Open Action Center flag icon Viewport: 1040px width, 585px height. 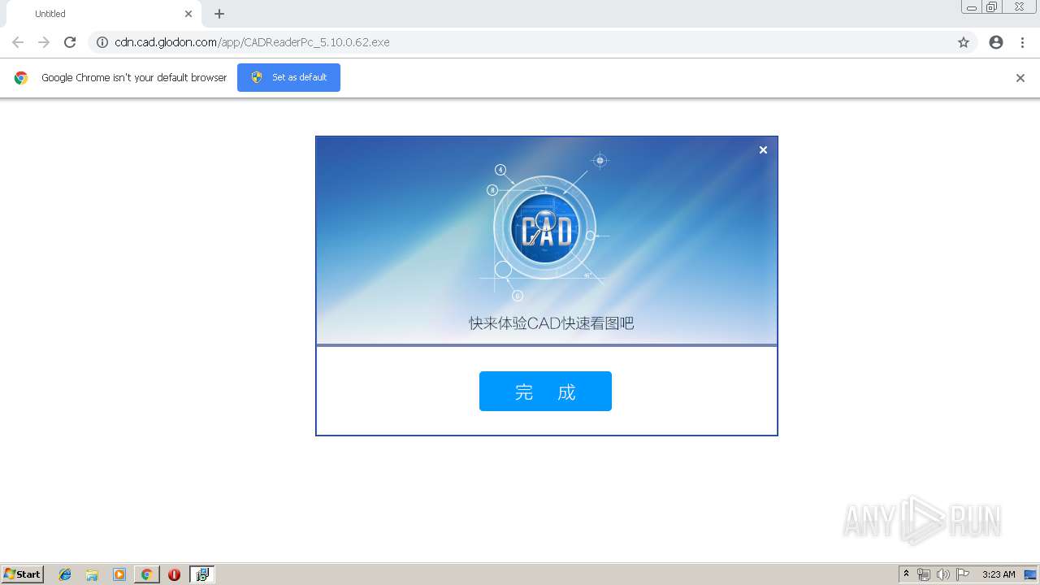[x=963, y=574]
